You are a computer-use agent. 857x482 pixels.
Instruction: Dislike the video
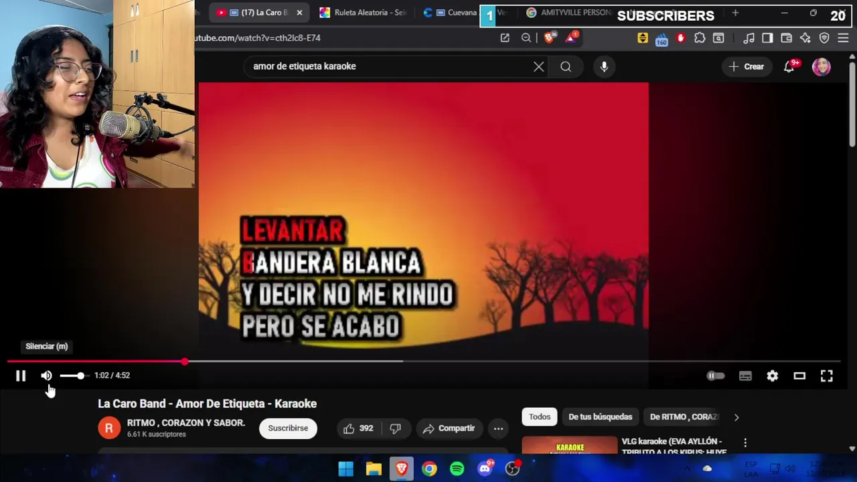pos(395,428)
